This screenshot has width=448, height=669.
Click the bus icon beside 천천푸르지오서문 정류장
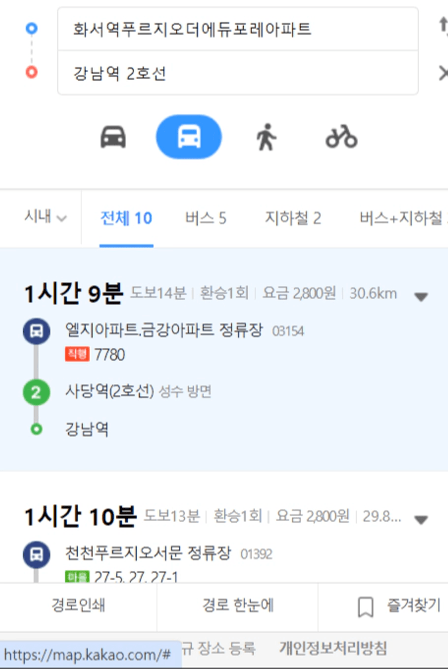[x=36, y=555]
